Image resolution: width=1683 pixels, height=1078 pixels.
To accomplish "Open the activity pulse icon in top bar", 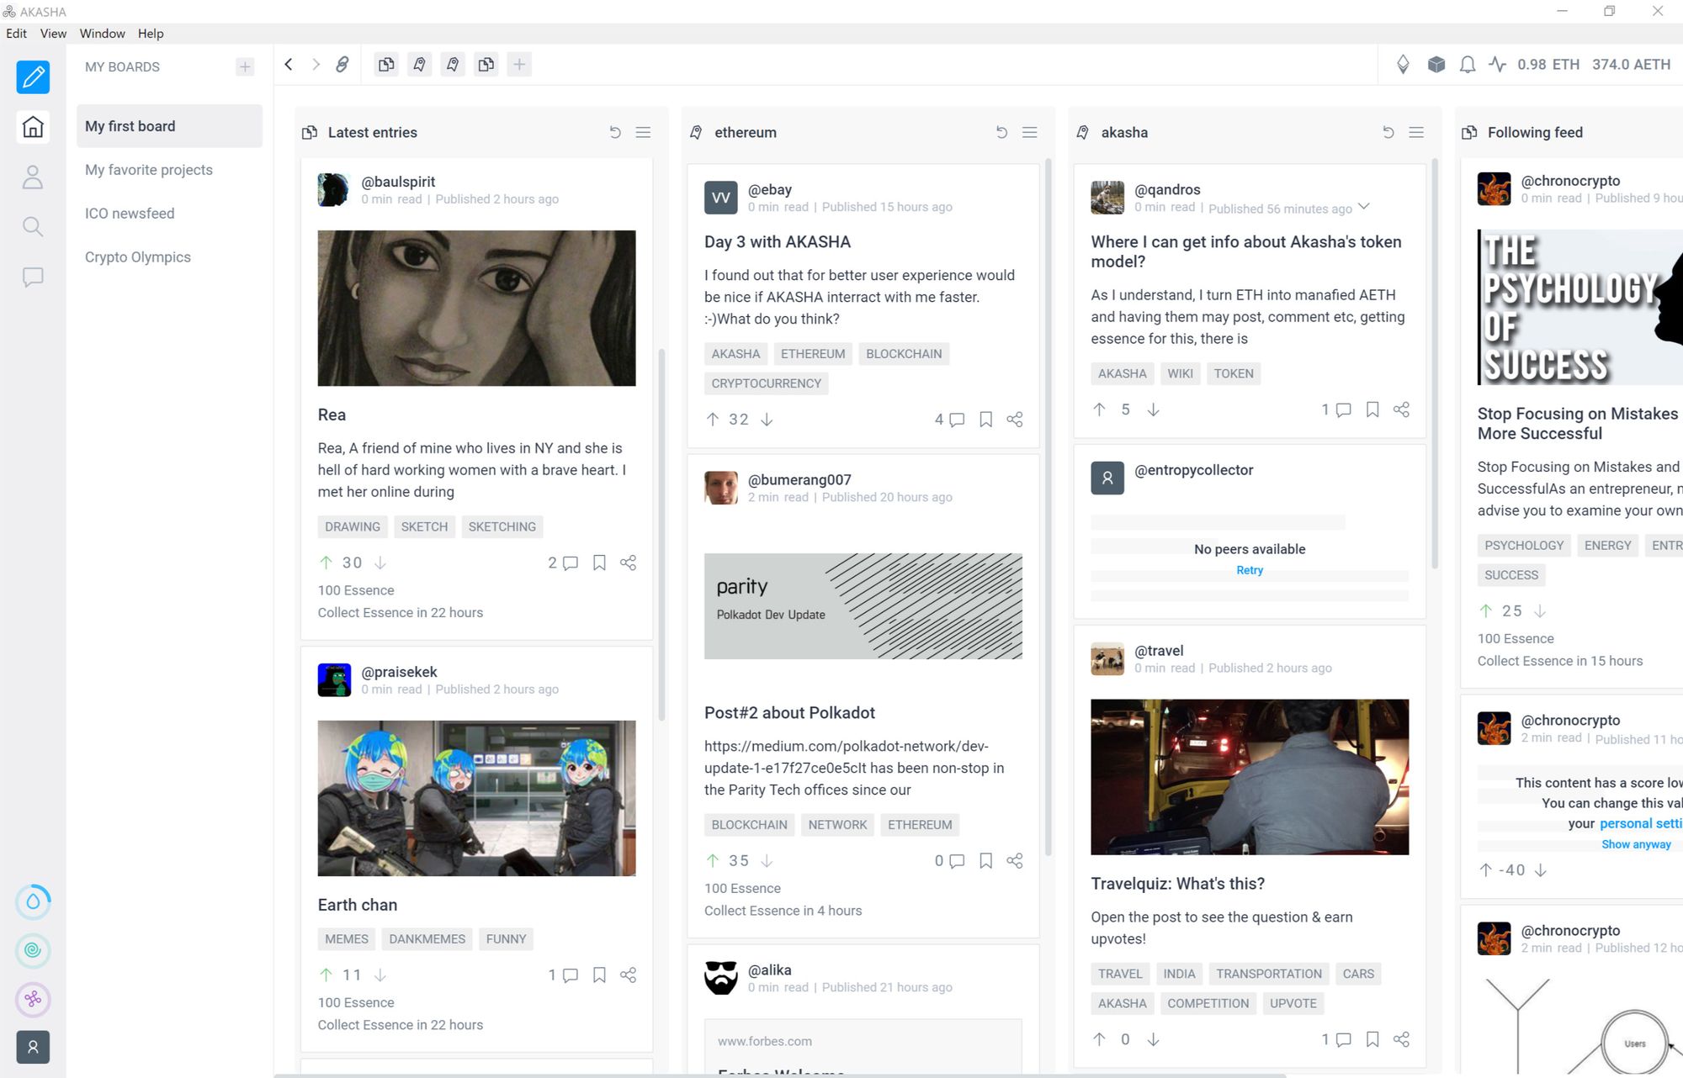I will tap(1498, 65).
